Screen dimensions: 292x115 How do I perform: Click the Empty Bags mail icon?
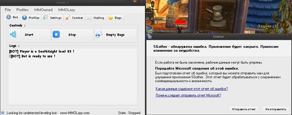pos(99,34)
